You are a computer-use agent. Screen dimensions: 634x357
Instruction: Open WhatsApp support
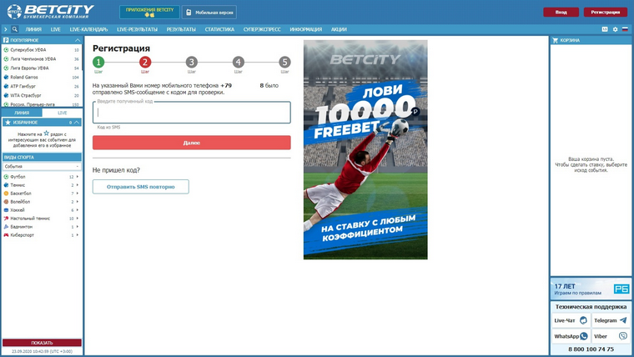pos(571,336)
